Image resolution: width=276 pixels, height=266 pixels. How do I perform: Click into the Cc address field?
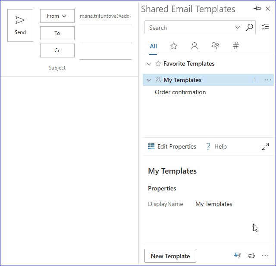(x=106, y=52)
